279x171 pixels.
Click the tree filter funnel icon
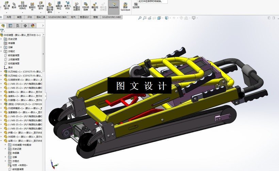[x=2, y=31]
